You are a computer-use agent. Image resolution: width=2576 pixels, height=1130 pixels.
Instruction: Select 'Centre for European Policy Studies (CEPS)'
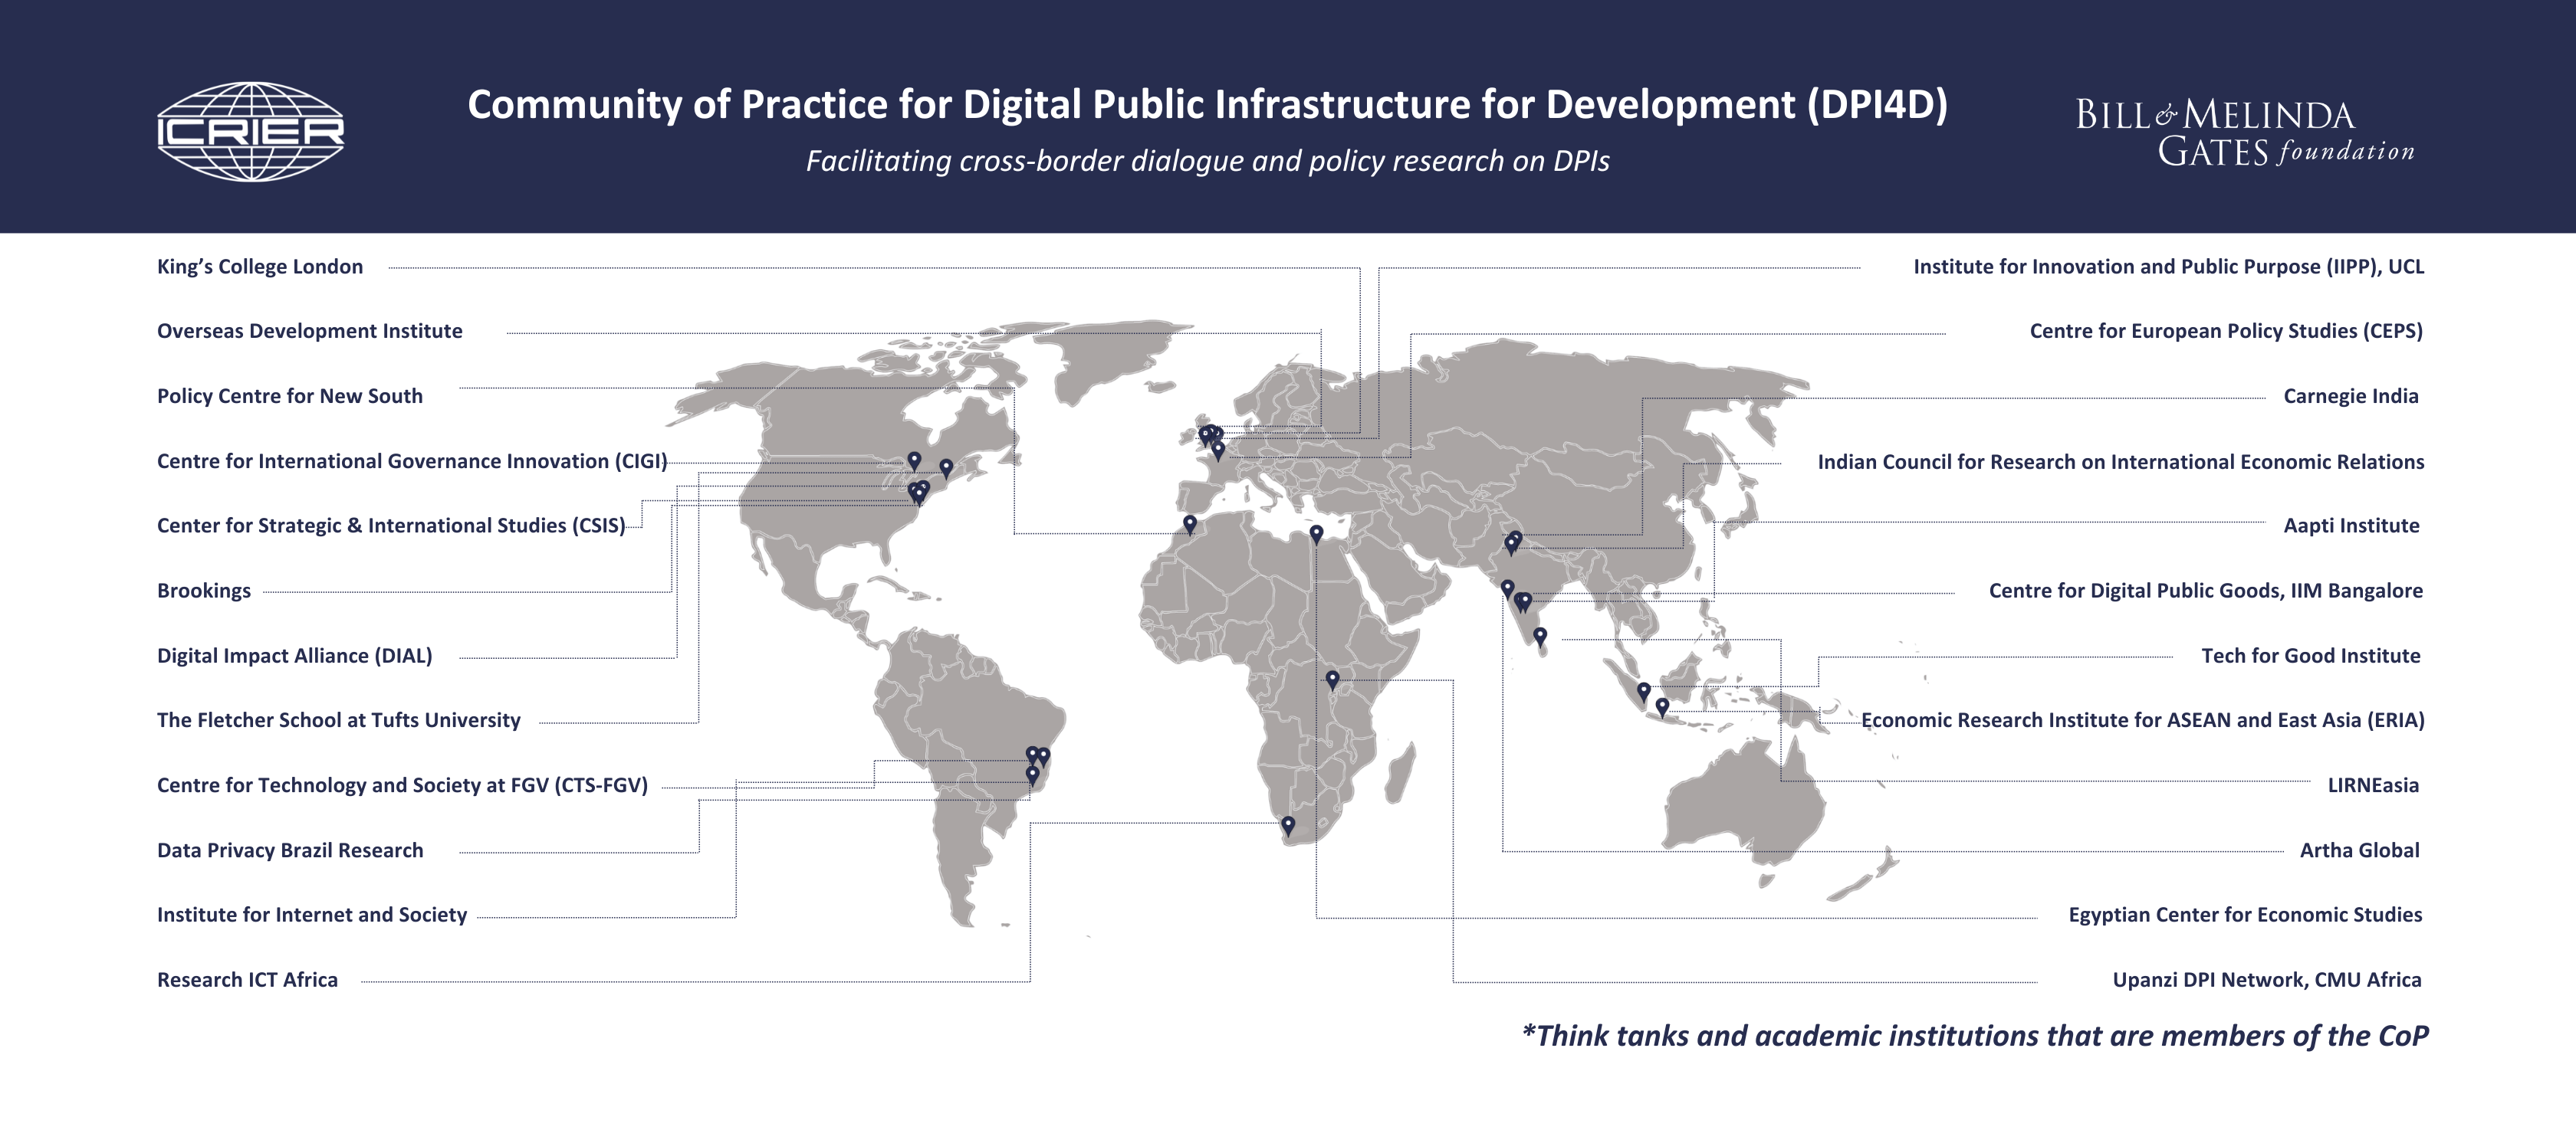click(x=2226, y=331)
